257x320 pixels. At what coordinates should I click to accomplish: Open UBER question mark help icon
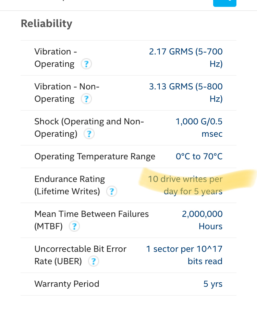[x=94, y=261]
